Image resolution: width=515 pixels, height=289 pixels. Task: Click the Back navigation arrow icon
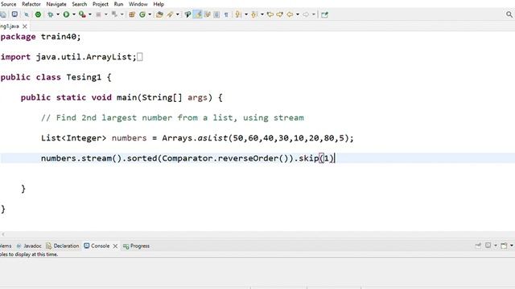(x=290, y=14)
